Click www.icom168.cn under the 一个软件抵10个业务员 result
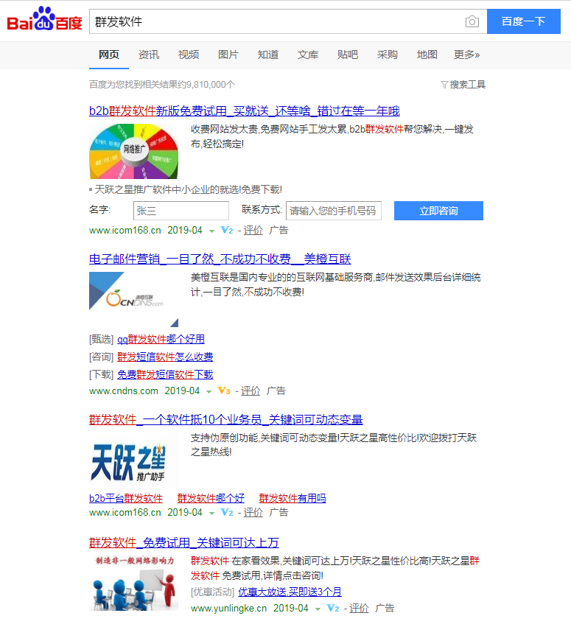The width and height of the screenshot is (571, 627). (x=125, y=512)
